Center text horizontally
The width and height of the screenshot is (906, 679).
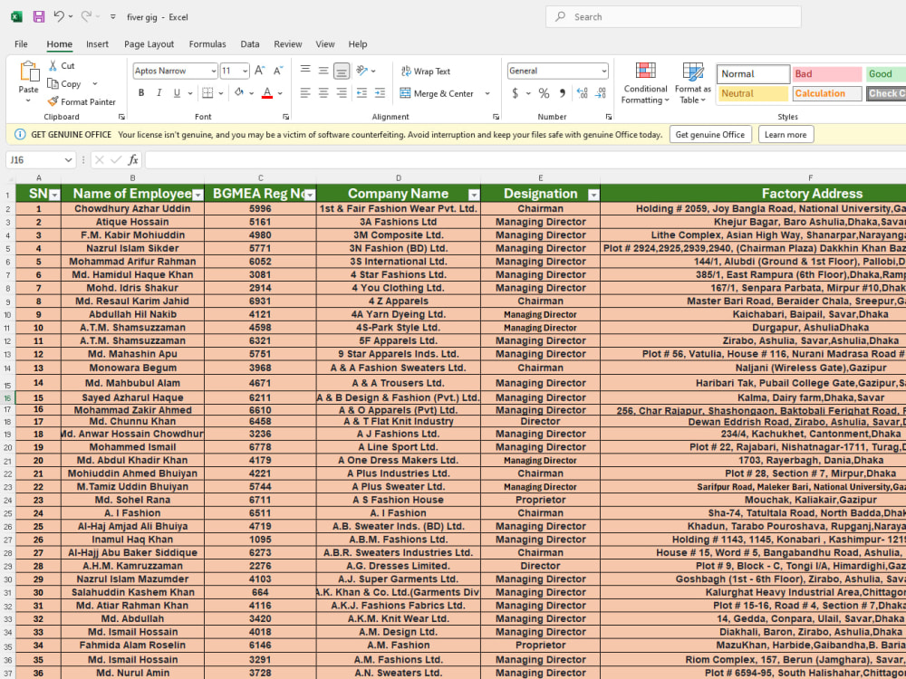tap(323, 93)
